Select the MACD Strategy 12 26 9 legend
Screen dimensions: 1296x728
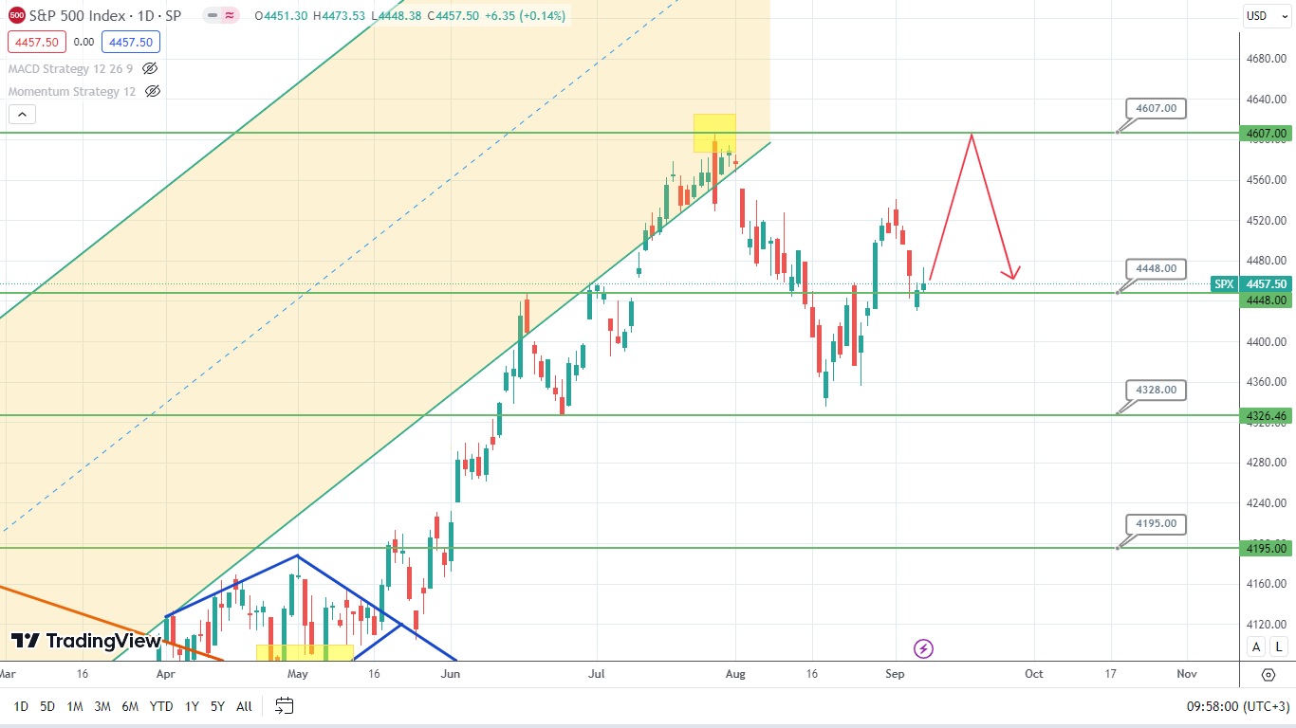coord(70,68)
